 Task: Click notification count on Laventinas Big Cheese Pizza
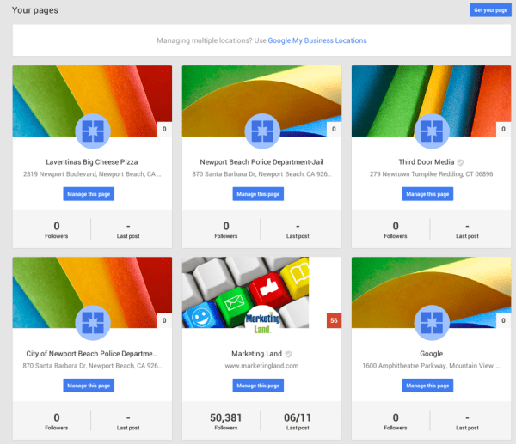tap(164, 129)
